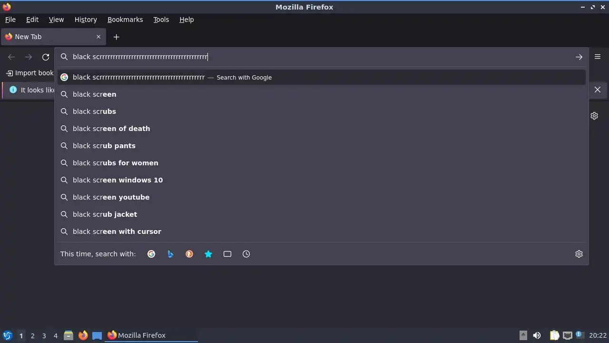Viewport: 609px width, 343px height.
Task: Switch to workspace 2
Action: [x=32, y=335]
